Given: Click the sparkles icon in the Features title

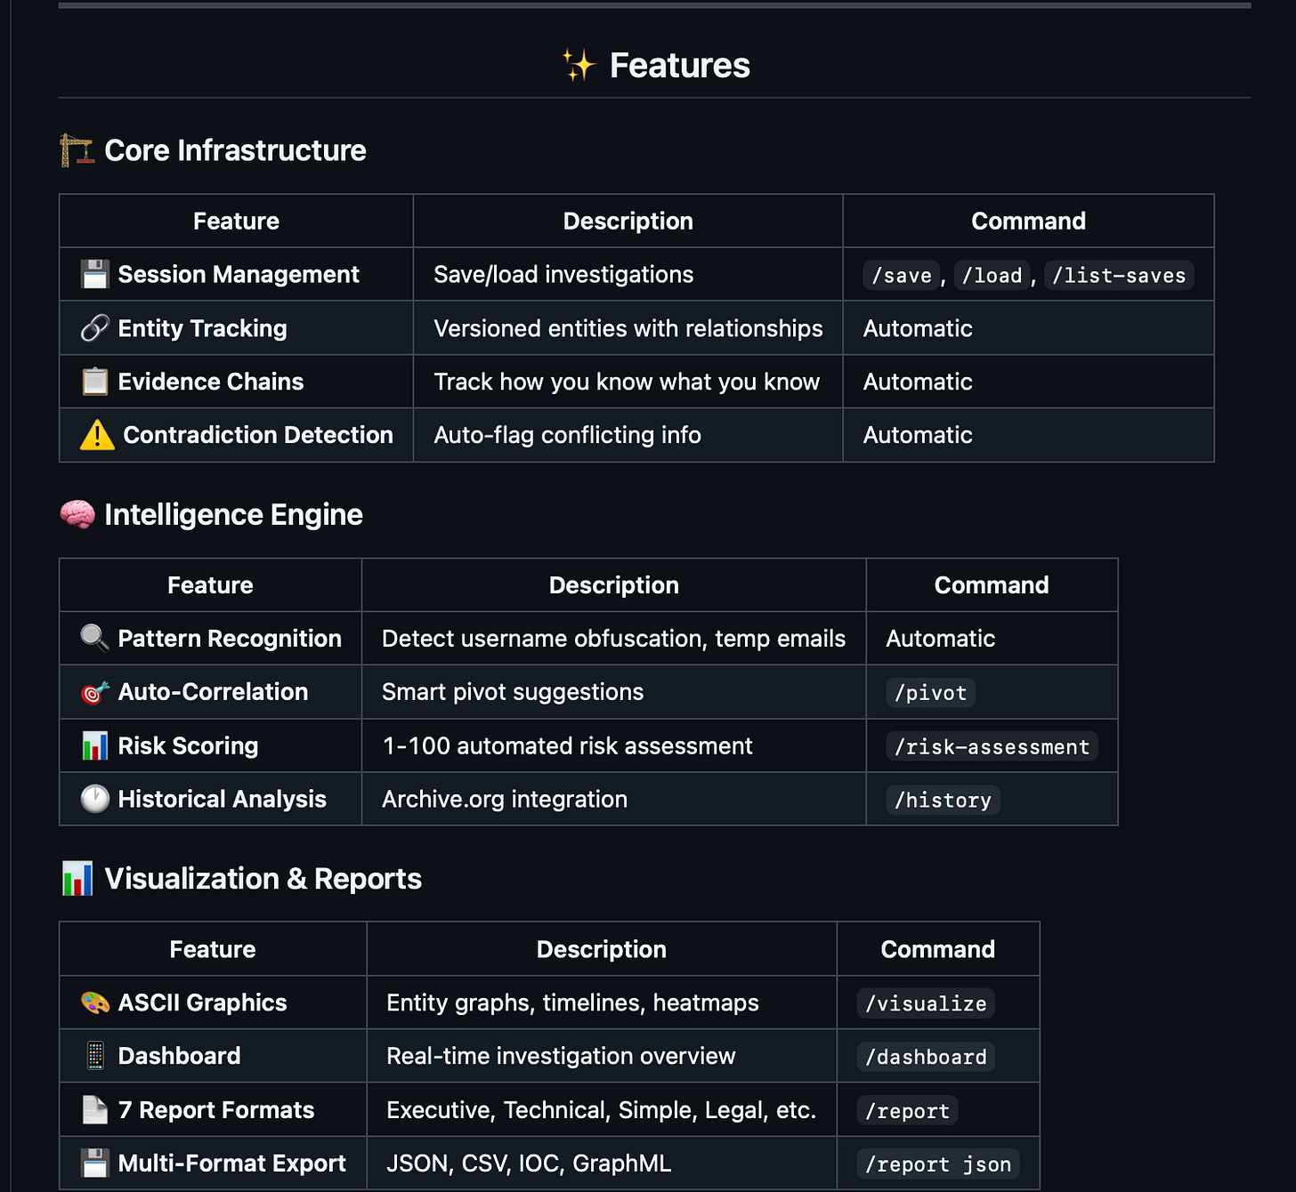Looking at the screenshot, I should pos(579,64).
